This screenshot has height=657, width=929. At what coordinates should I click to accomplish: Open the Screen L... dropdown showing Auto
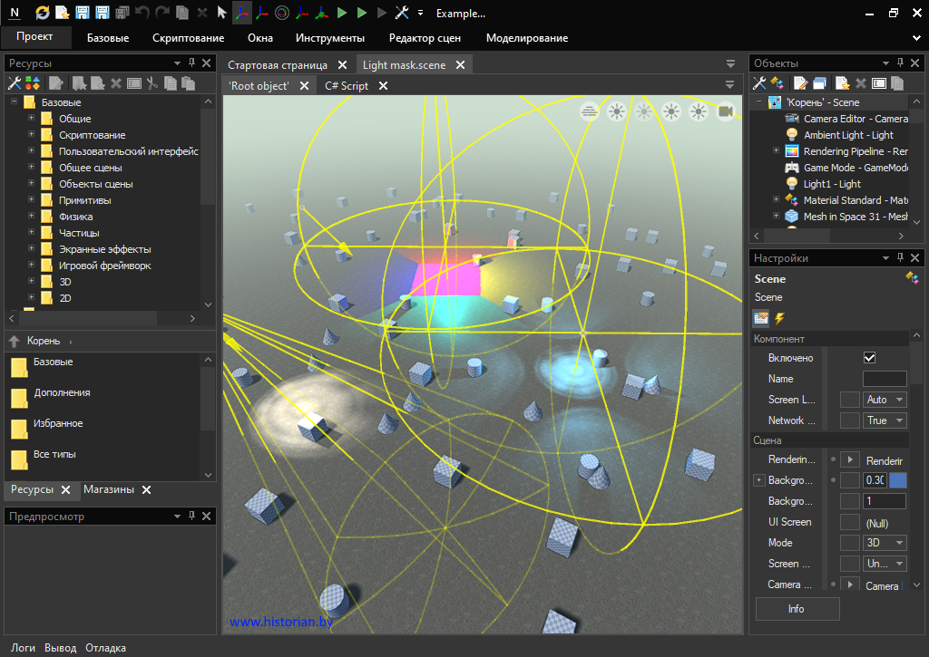(885, 400)
